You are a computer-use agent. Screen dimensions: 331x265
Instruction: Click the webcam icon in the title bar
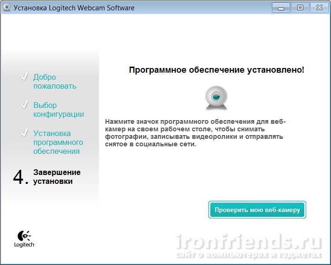pos(7,8)
